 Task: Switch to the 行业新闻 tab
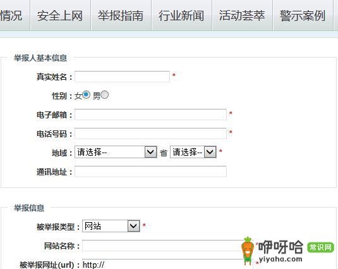coord(182,16)
